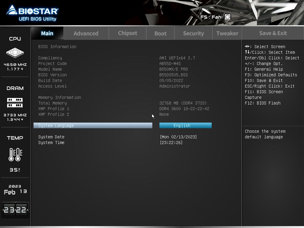This screenshot has height=228, width=304.
Task: Click the 05/05/2022 build date value
Action: (171, 80)
